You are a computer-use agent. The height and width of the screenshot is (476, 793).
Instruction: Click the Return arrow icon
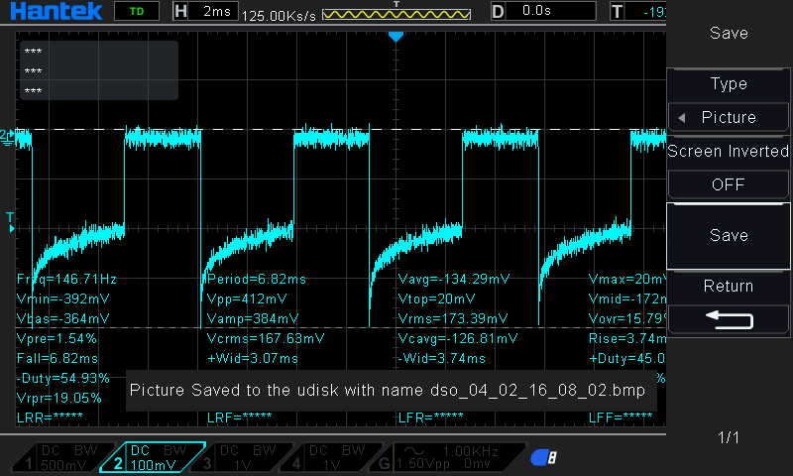[x=729, y=319]
